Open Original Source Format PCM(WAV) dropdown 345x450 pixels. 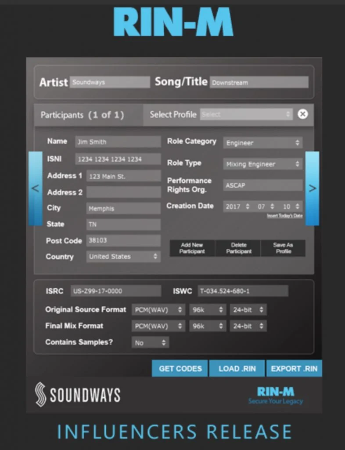[158, 310]
